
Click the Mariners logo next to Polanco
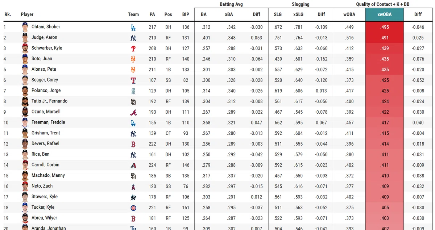(133, 91)
